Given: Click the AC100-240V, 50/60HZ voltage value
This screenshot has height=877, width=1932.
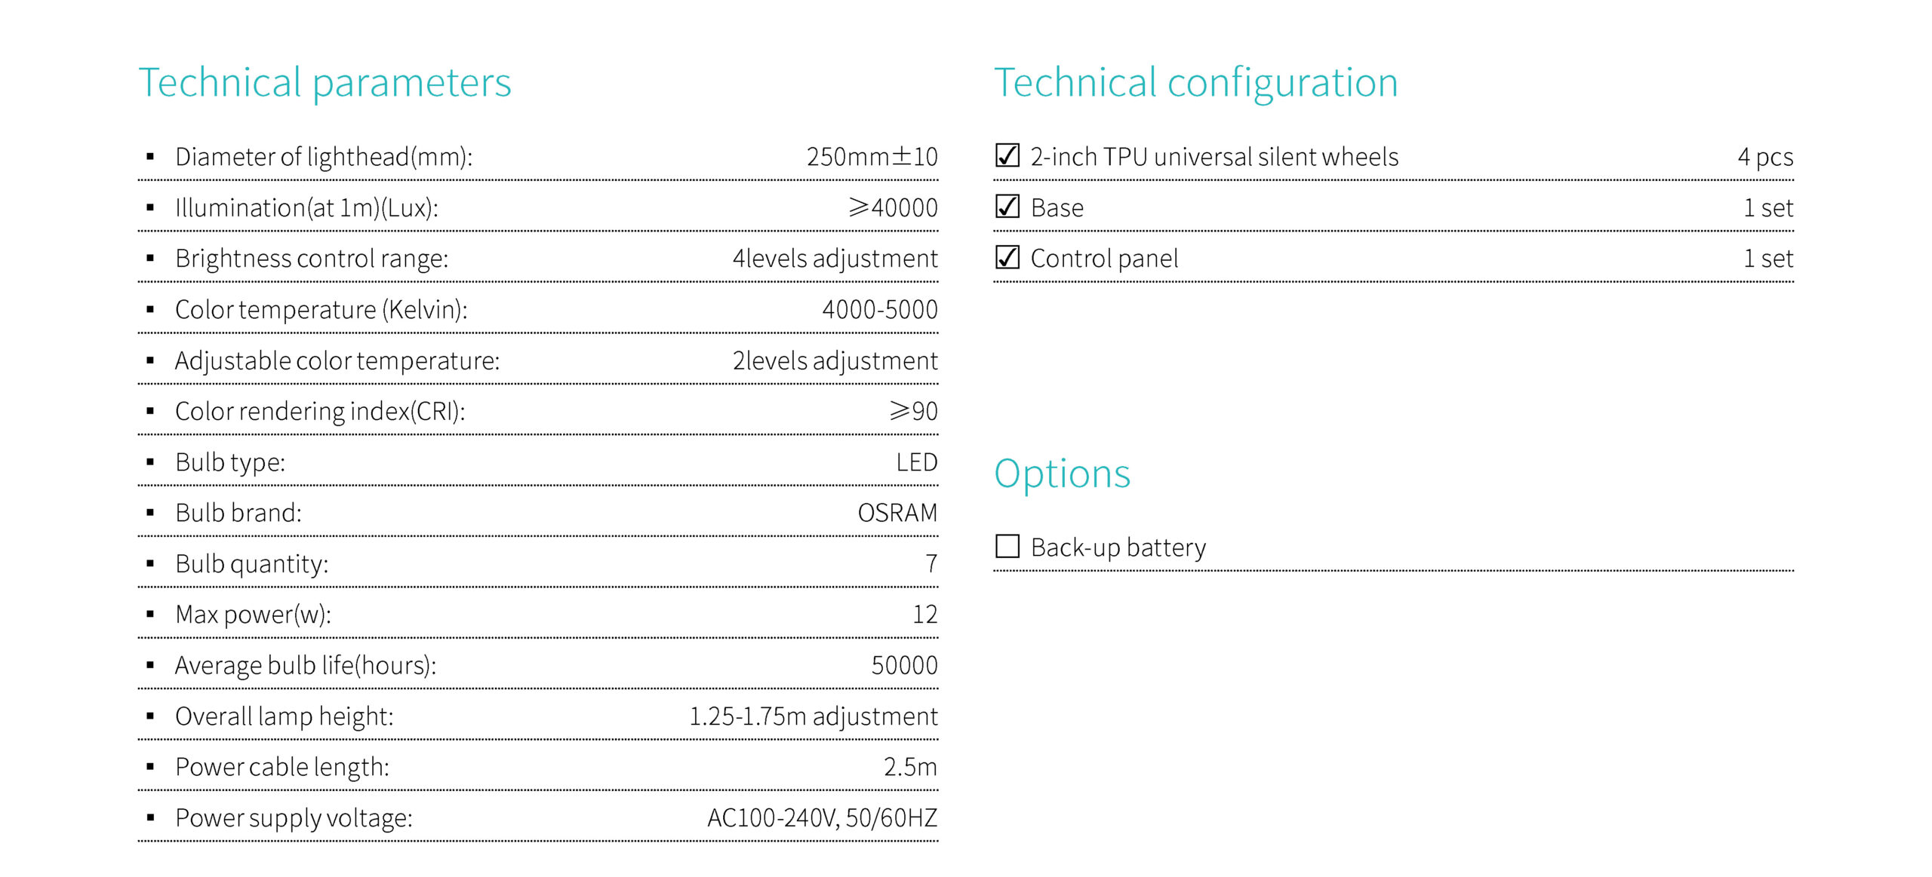Looking at the screenshot, I should pos(822,818).
